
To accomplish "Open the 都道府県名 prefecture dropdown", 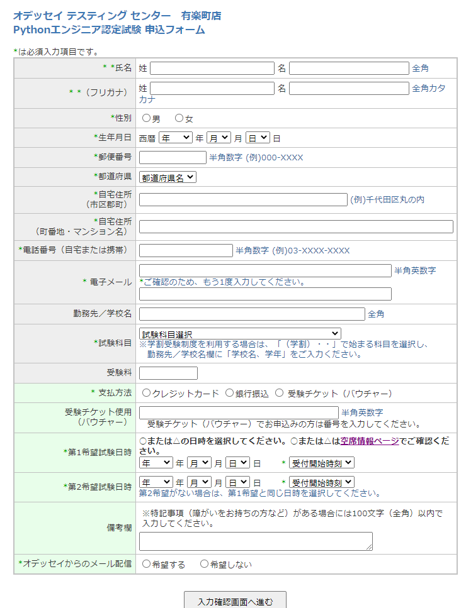I will pos(168,177).
